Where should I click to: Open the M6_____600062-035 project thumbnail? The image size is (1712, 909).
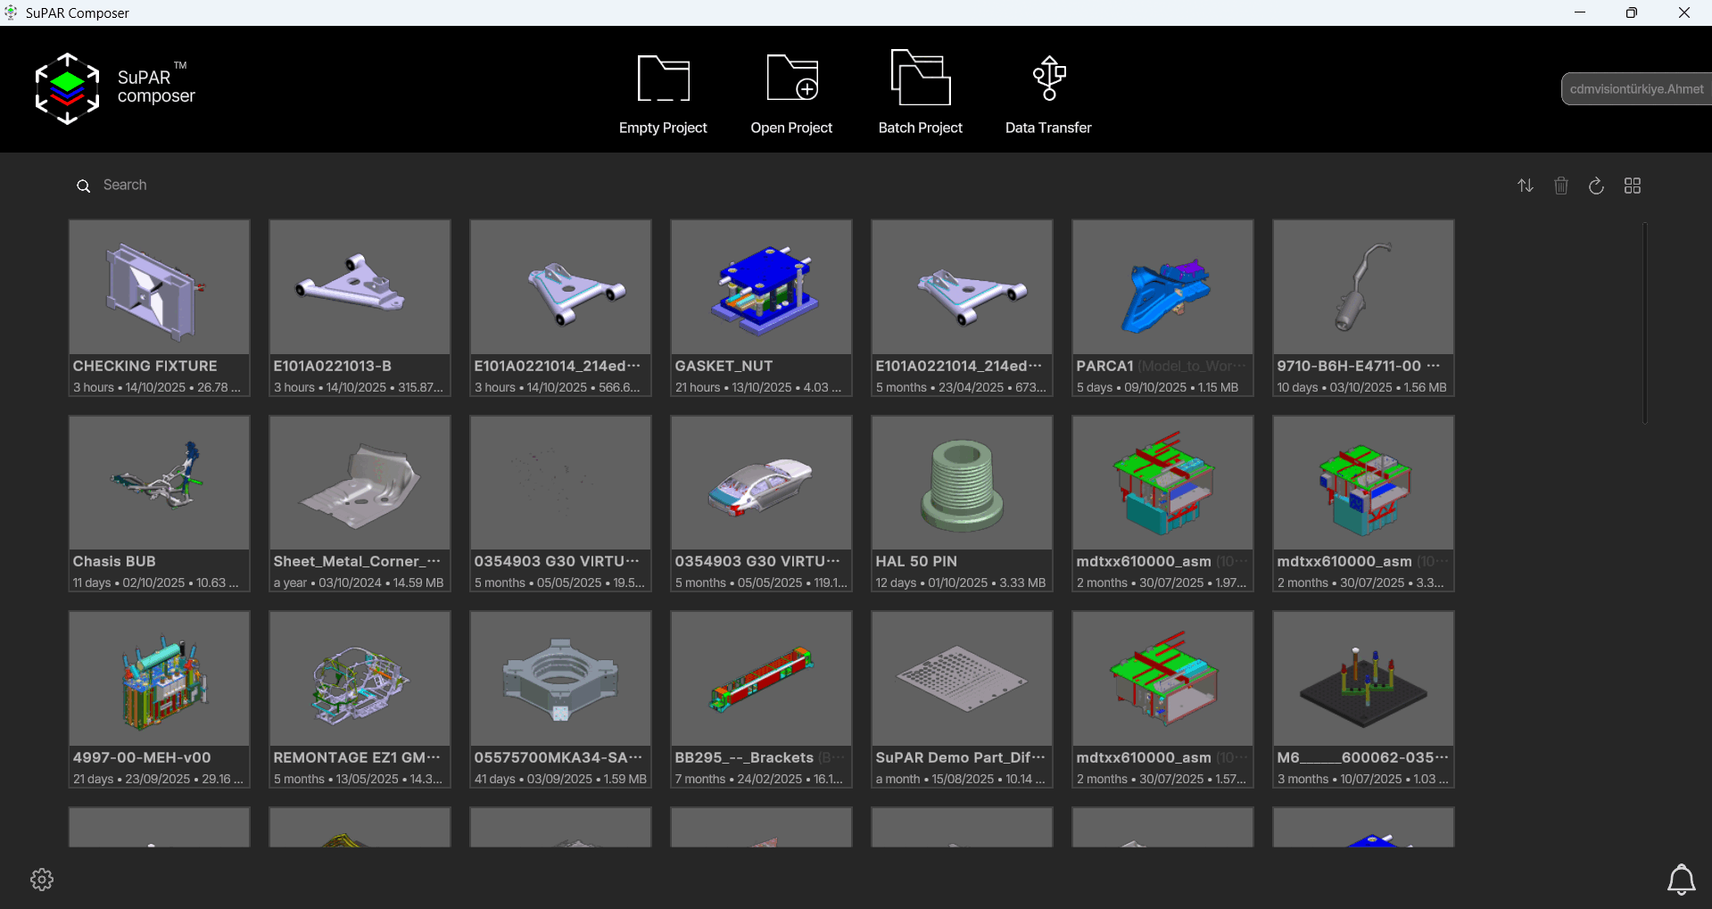click(1363, 678)
